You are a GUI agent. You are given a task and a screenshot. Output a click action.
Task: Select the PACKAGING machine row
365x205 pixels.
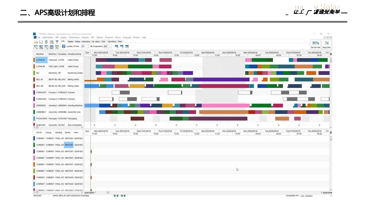click(58, 118)
